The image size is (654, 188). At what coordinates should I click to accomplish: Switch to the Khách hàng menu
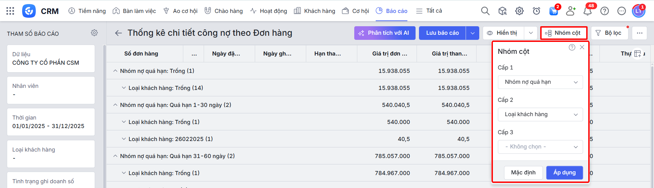click(x=314, y=11)
